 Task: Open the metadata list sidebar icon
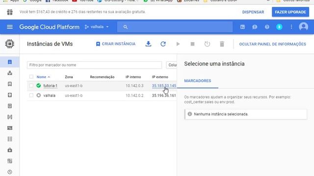click(x=10, y=139)
